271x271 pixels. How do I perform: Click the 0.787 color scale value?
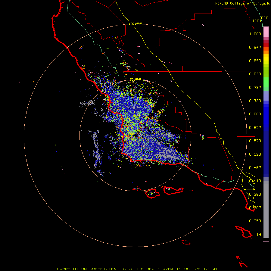(x=255, y=87)
